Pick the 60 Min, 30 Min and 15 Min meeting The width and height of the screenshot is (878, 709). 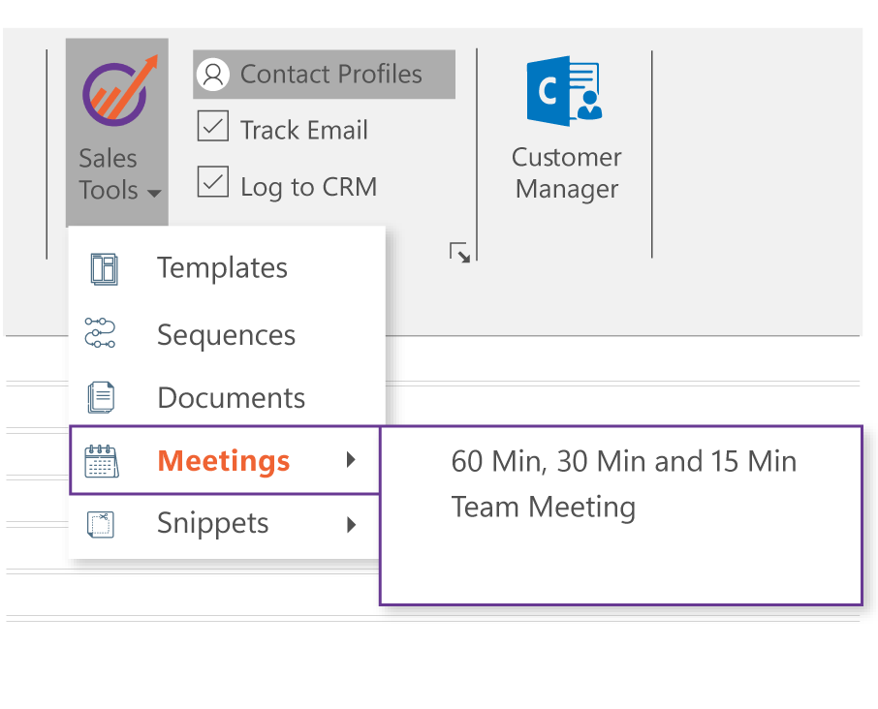[x=623, y=462]
